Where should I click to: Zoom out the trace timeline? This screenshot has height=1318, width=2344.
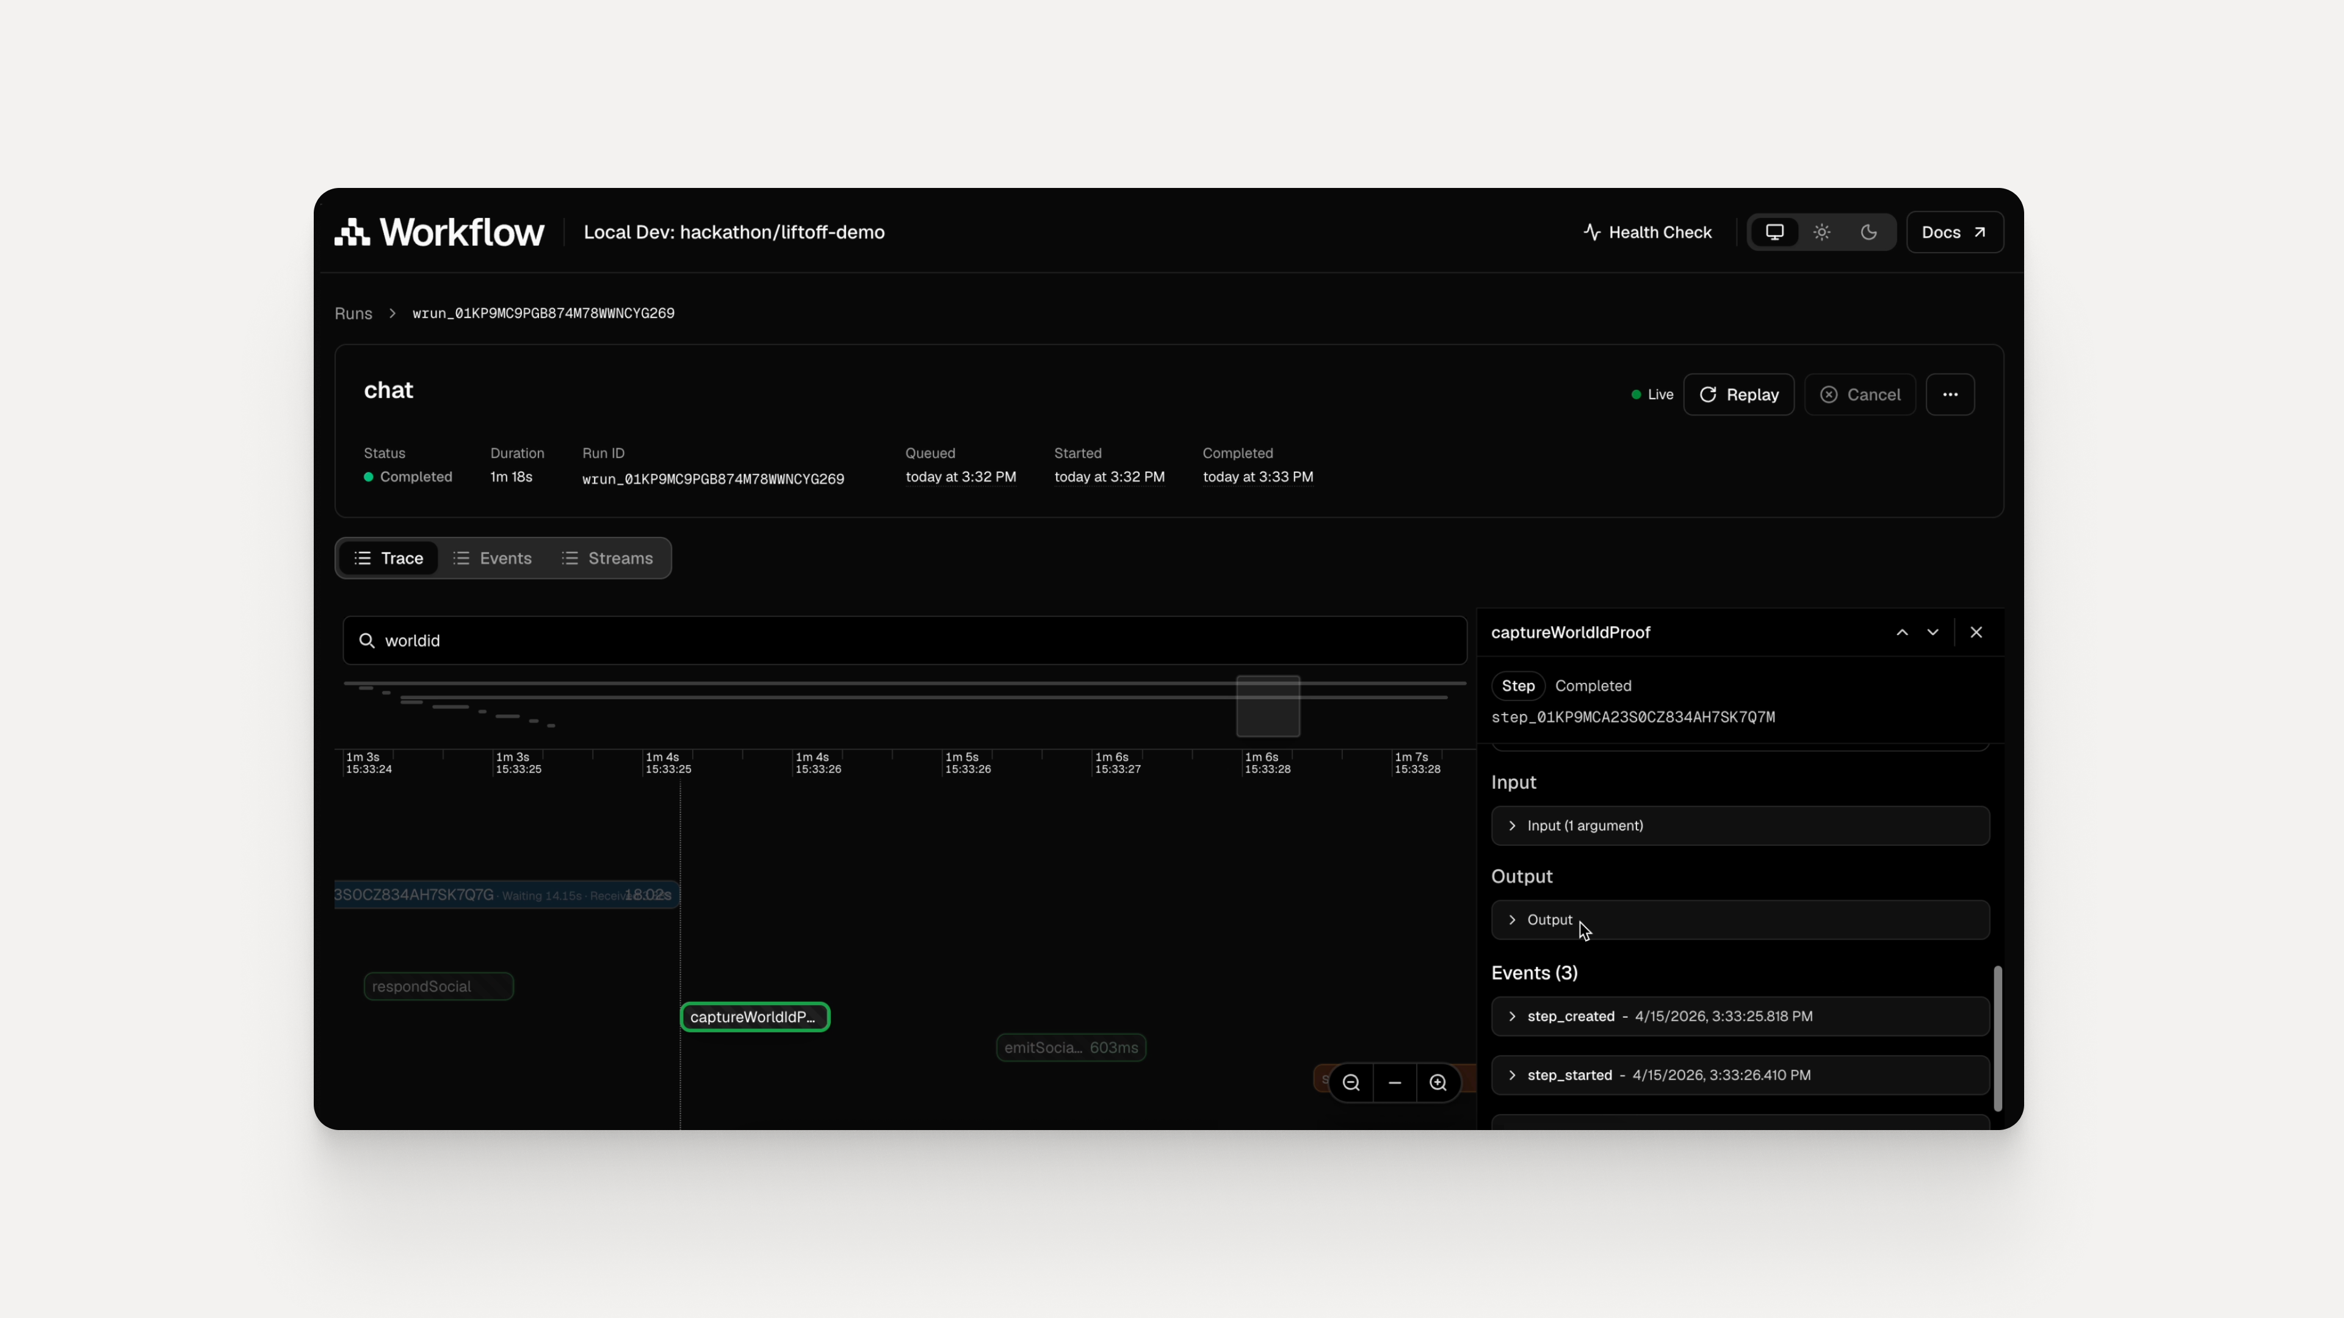pyautogui.click(x=1350, y=1082)
